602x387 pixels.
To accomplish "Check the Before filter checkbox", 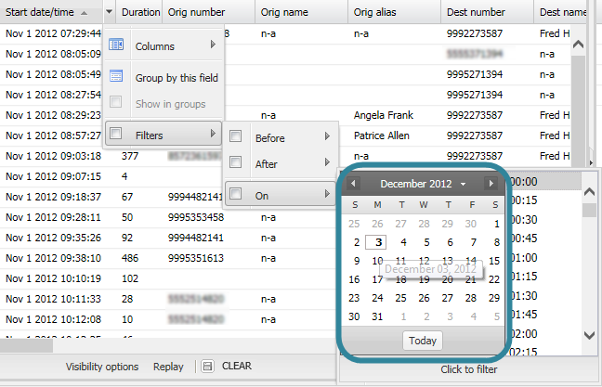I will (x=236, y=137).
